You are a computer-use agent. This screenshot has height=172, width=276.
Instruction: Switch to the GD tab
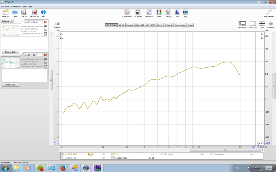[147, 25]
